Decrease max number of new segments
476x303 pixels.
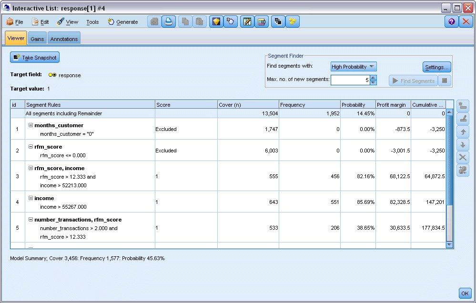pyautogui.click(x=374, y=82)
